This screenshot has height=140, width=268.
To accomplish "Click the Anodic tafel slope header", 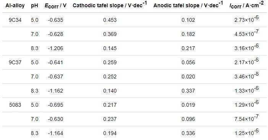I will click(x=188, y=5).
